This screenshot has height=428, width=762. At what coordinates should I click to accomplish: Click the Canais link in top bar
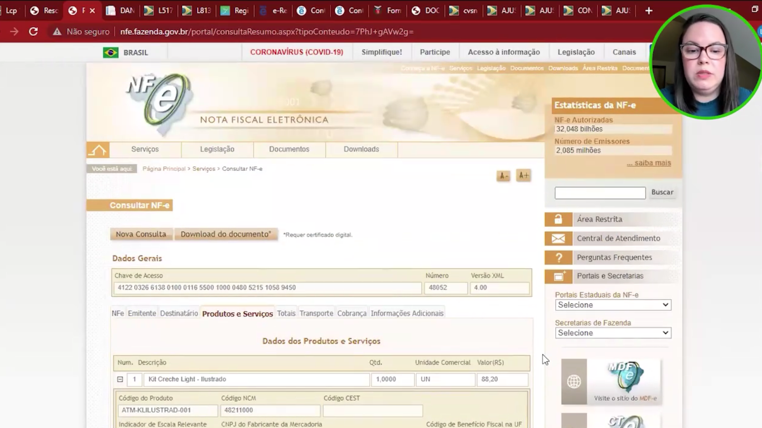[x=624, y=52]
